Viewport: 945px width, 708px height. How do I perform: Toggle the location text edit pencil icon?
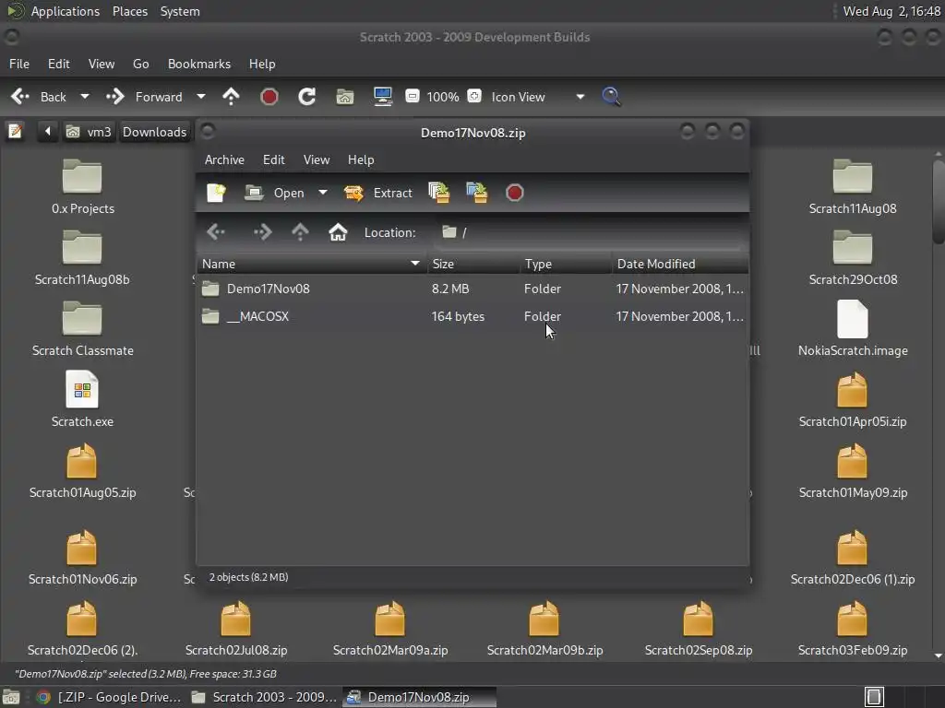15,131
